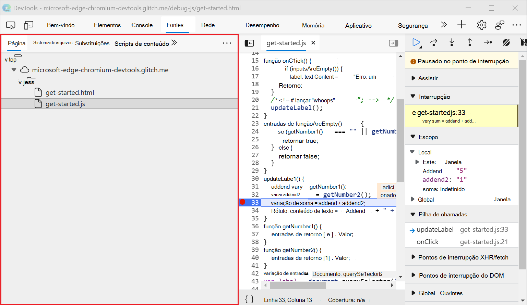
Task: Open the Aplicativo tab
Action: 358,25
